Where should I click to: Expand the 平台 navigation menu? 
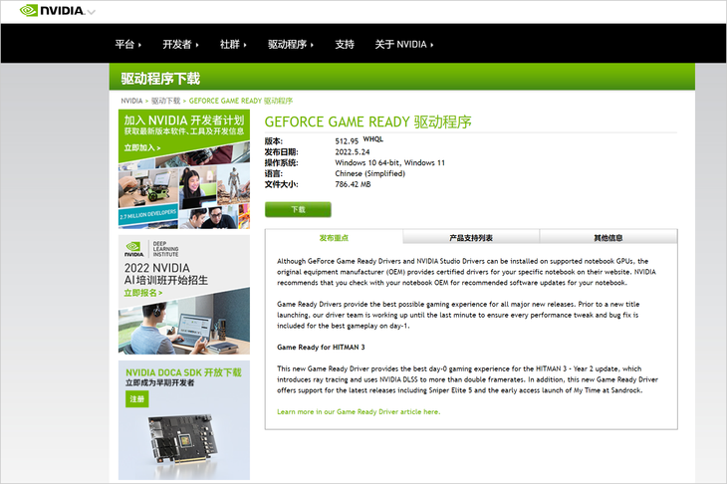(127, 45)
